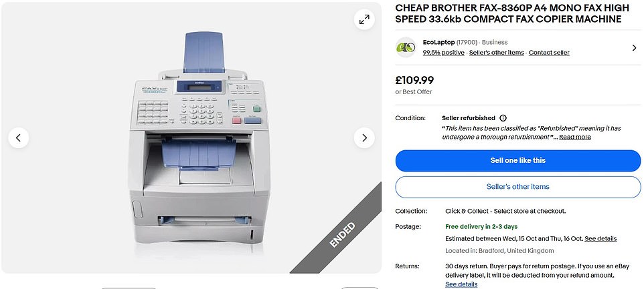Click the ENDED banner on the image

coord(343,234)
